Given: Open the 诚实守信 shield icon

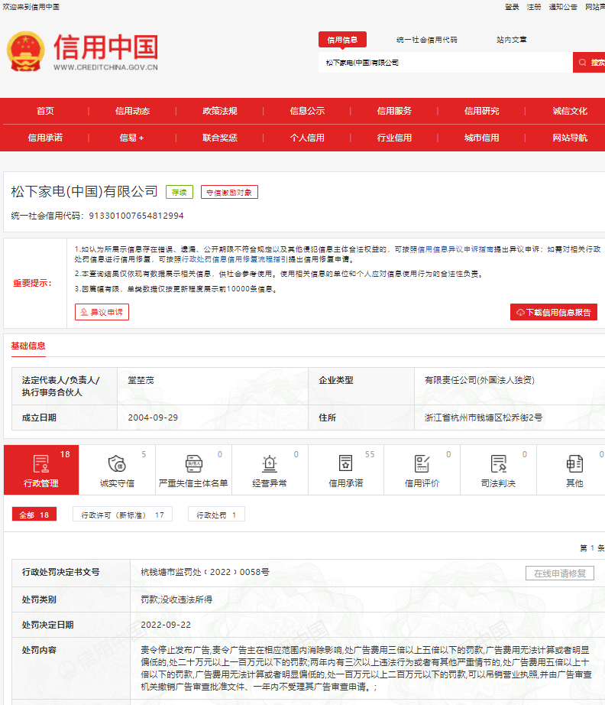Looking at the screenshot, I should pos(117,463).
